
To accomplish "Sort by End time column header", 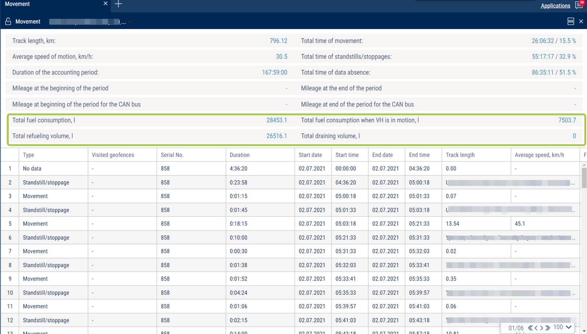I will coord(423,155).
